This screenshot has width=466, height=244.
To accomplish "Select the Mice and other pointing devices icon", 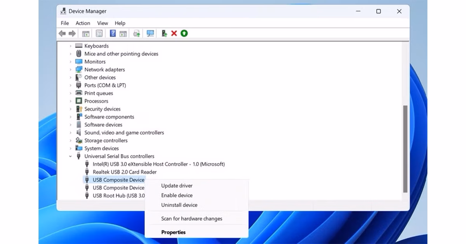I will pyautogui.click(x=79, y=54).
